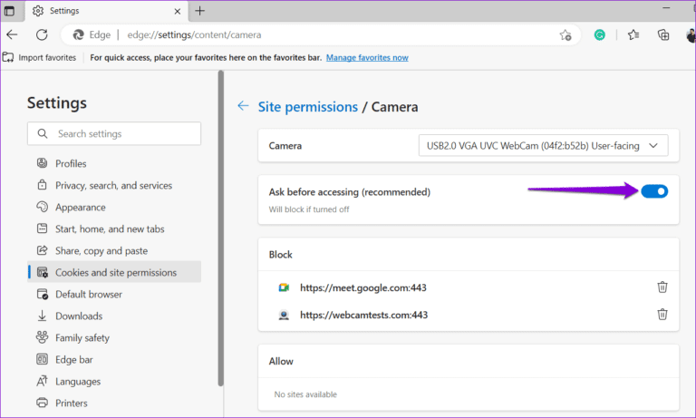Select Cookies and site permissions

pos(115,272)
